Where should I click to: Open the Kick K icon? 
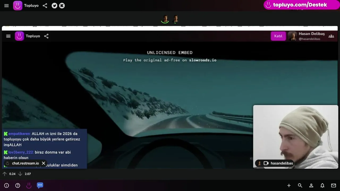click(62, 6)
